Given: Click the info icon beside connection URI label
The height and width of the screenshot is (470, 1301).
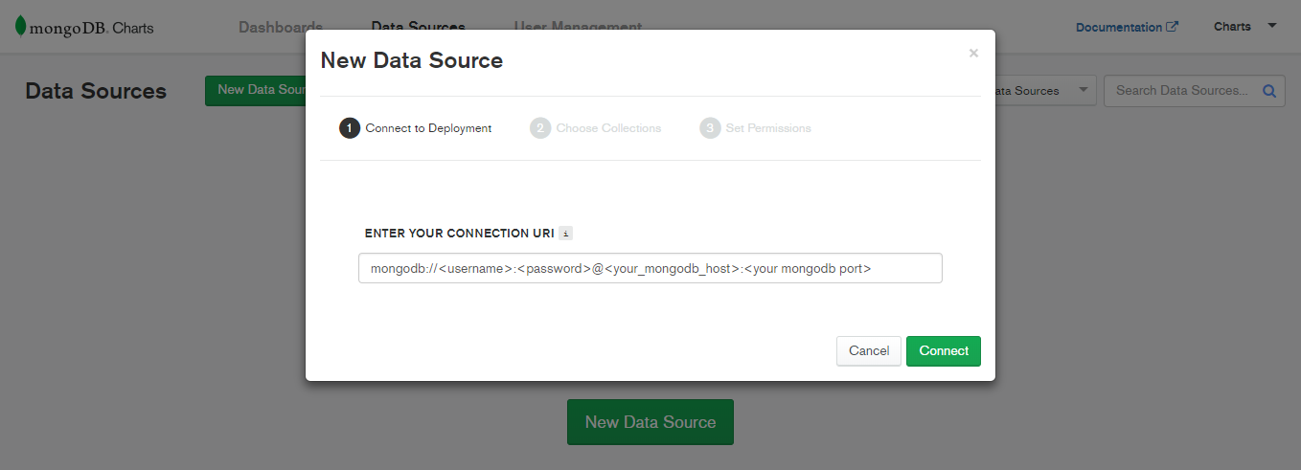Looking at the screenshot, I should coord(565,234).
